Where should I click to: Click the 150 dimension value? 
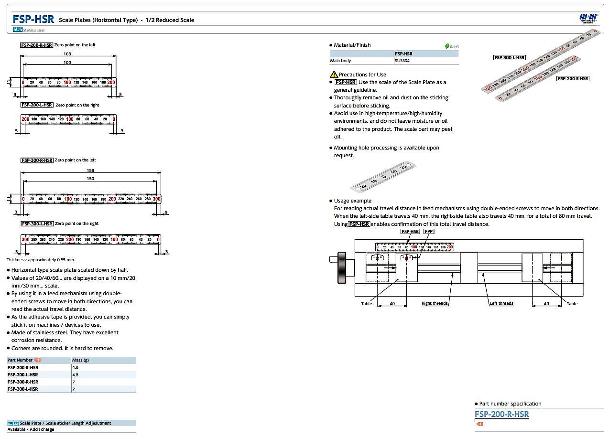91,179
